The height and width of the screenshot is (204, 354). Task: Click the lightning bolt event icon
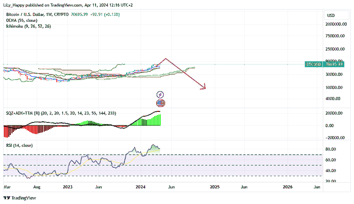tap(160, 95)
